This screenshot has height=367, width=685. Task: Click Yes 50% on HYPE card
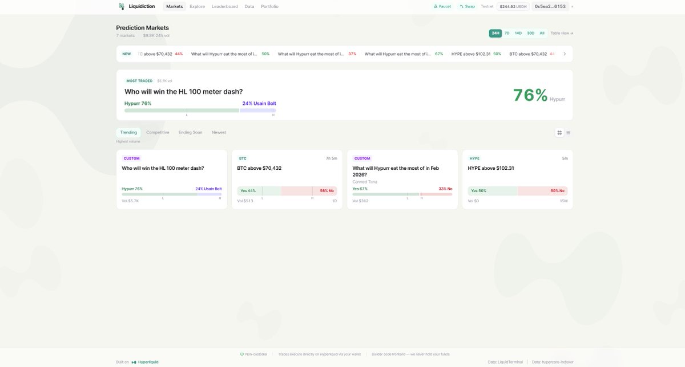pos(493,191)
